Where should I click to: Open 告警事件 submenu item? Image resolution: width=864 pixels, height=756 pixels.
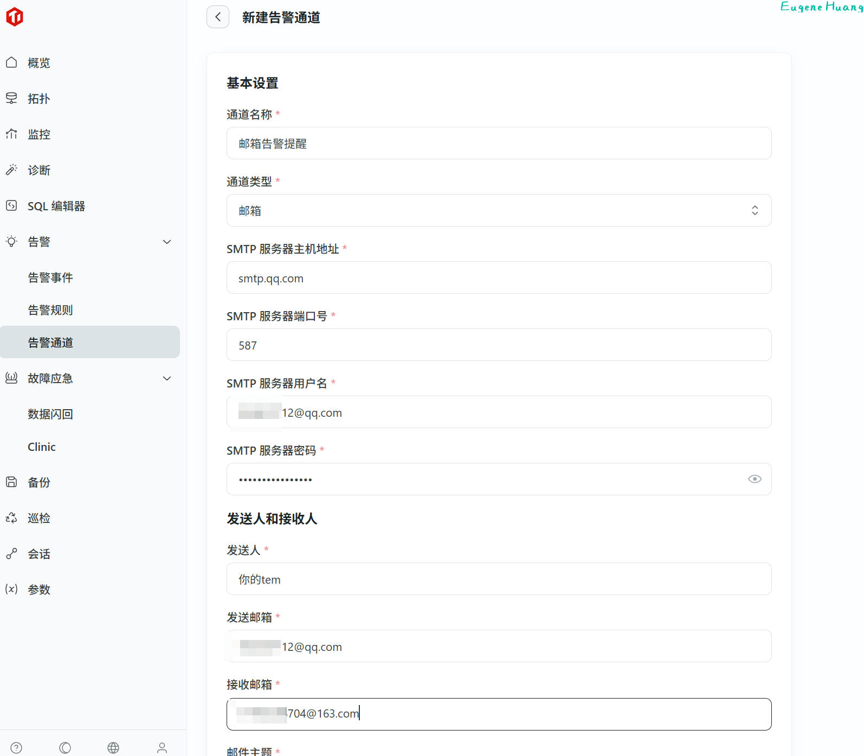click(x=50, y=277)
